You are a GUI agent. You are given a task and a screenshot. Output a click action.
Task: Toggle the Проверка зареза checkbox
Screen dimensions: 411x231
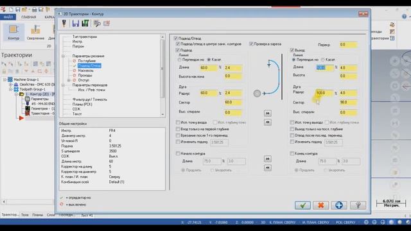coord(251,44)
